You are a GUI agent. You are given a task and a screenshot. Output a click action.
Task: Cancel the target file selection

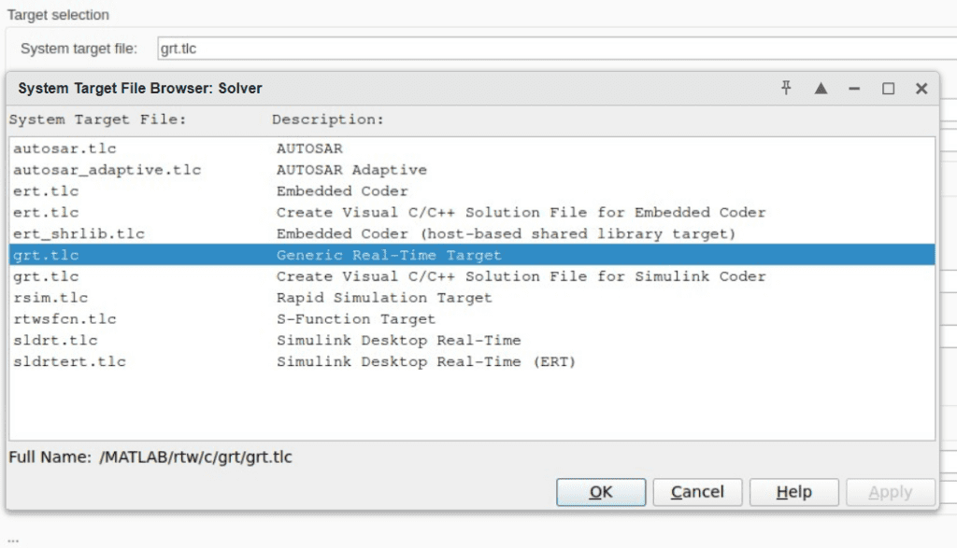[x=697, y=492]
